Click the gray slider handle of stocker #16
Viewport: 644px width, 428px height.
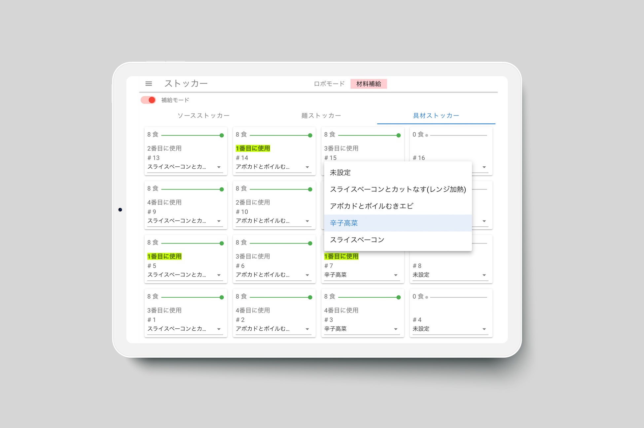[427, 135]
